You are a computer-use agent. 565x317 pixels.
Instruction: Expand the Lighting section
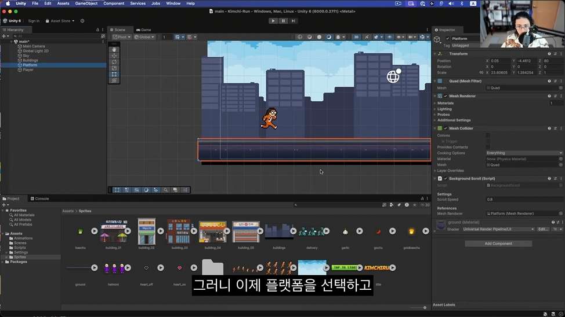(435, 109)
